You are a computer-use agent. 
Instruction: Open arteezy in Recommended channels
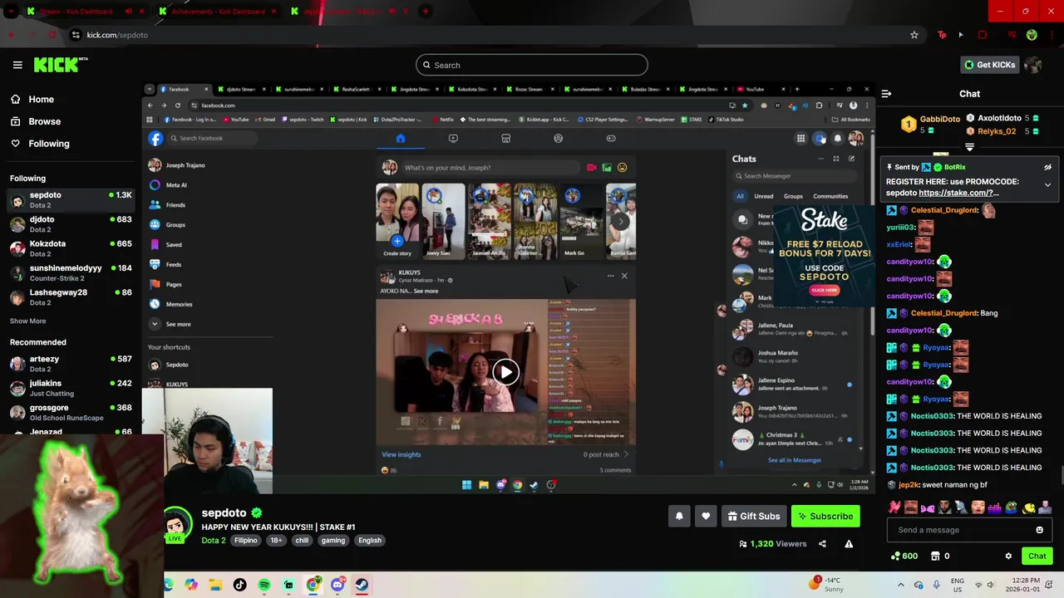point(71,364)
